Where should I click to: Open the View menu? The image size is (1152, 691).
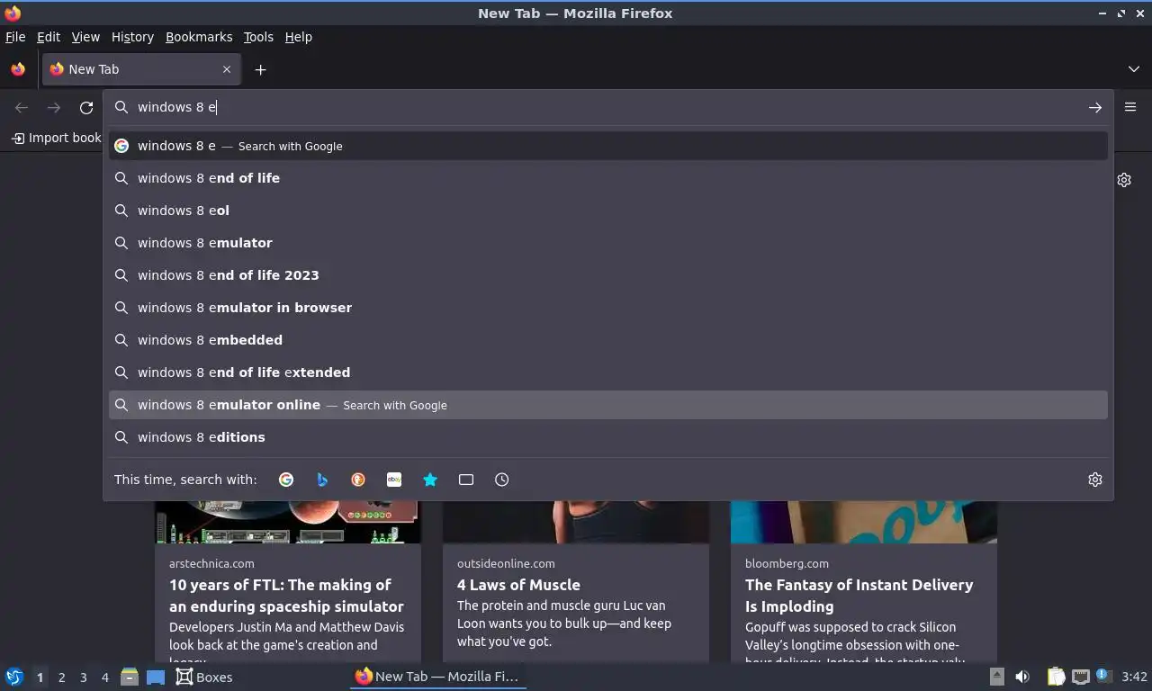[x=85, y=37]
